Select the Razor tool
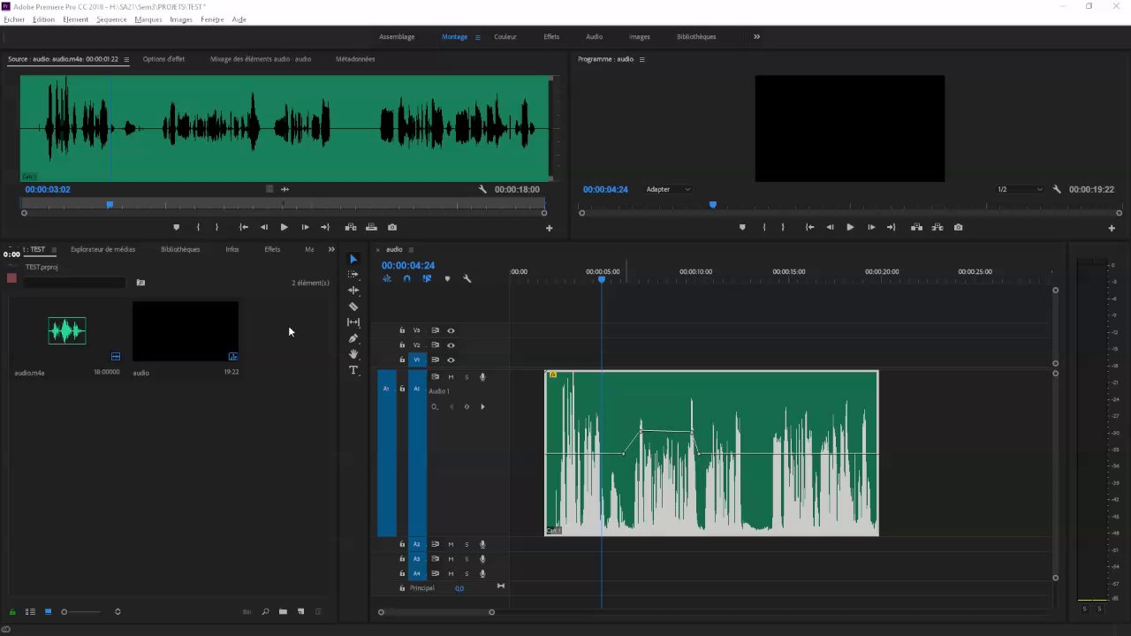This screenshot has height=636, width=1131. click(x=353, y=307)
